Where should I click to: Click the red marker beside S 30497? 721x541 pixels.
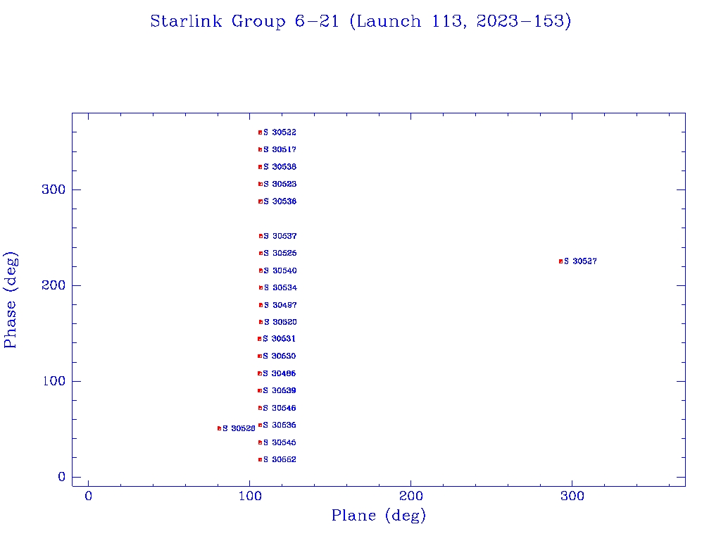click(261, 305)
